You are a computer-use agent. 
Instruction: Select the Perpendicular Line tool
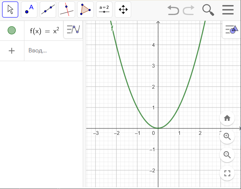coord(67,10)
